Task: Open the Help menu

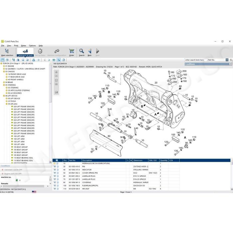Action: tap(41, 46)
